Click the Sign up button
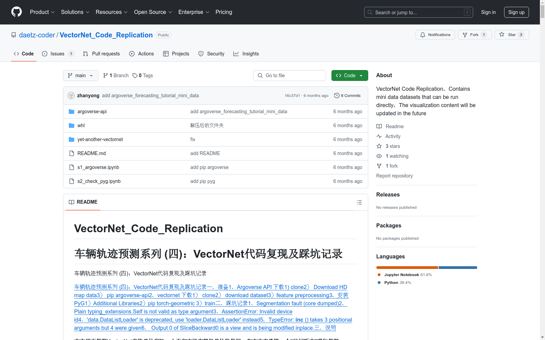 coord(516,12)
